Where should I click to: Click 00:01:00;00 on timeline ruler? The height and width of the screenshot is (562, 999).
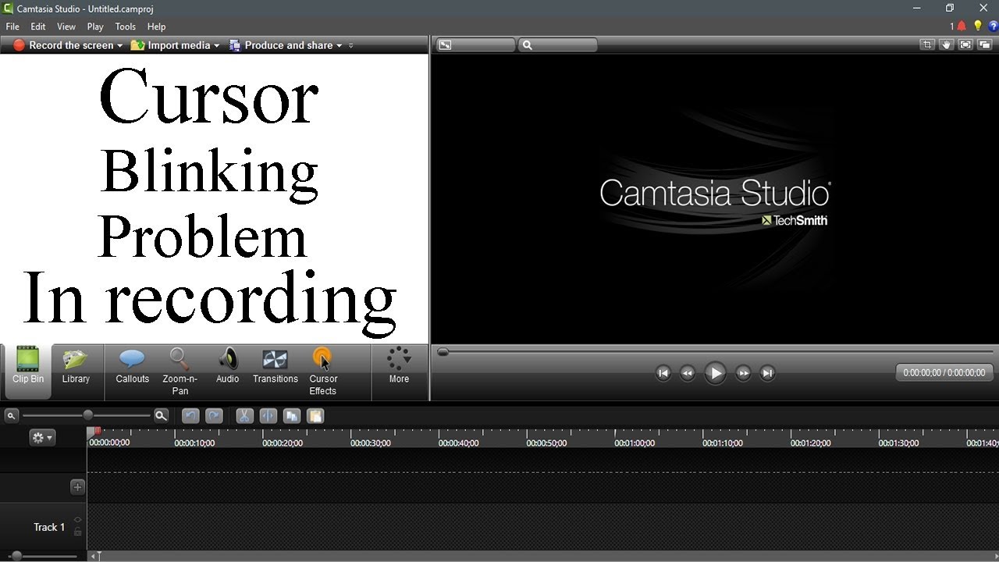pyautogui.click(x=635, y=443)
